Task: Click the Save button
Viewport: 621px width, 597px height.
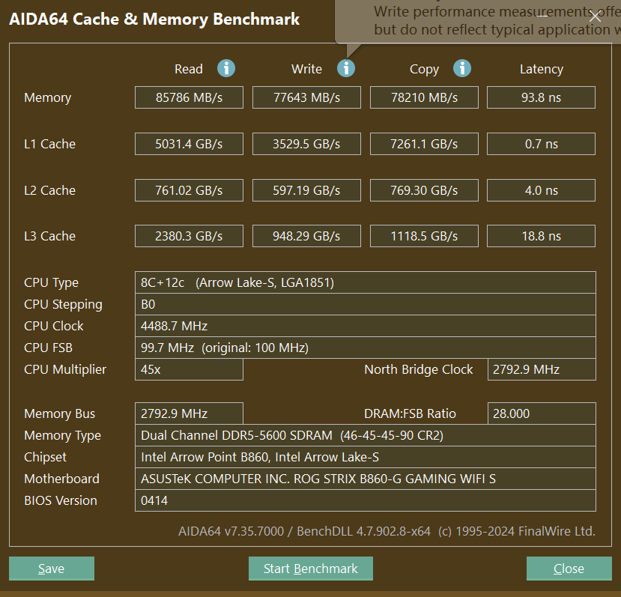Action: (52, 569)
